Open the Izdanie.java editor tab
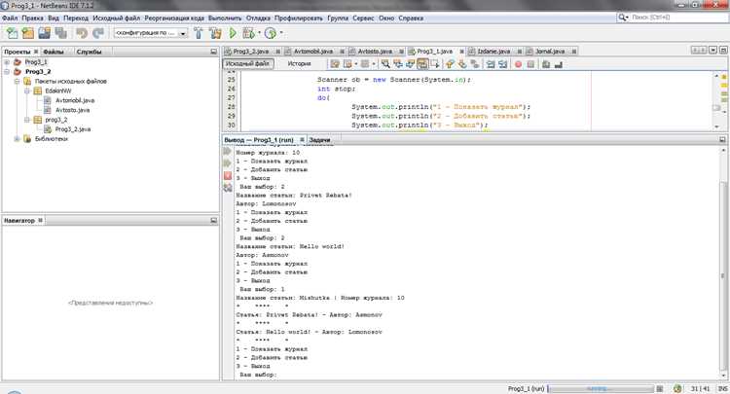Screen dimensions: 730x394 click(x=493, y=52)
